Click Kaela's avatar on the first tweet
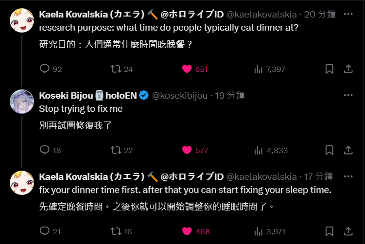 coord(22,21)
